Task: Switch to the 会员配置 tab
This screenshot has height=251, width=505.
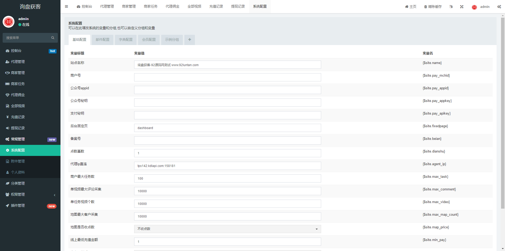Action: 149,40
